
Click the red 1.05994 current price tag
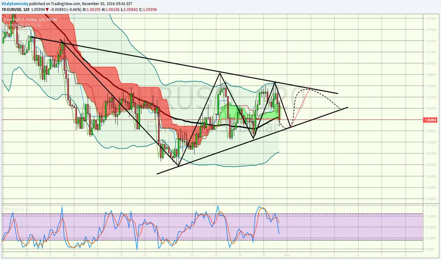431,120
